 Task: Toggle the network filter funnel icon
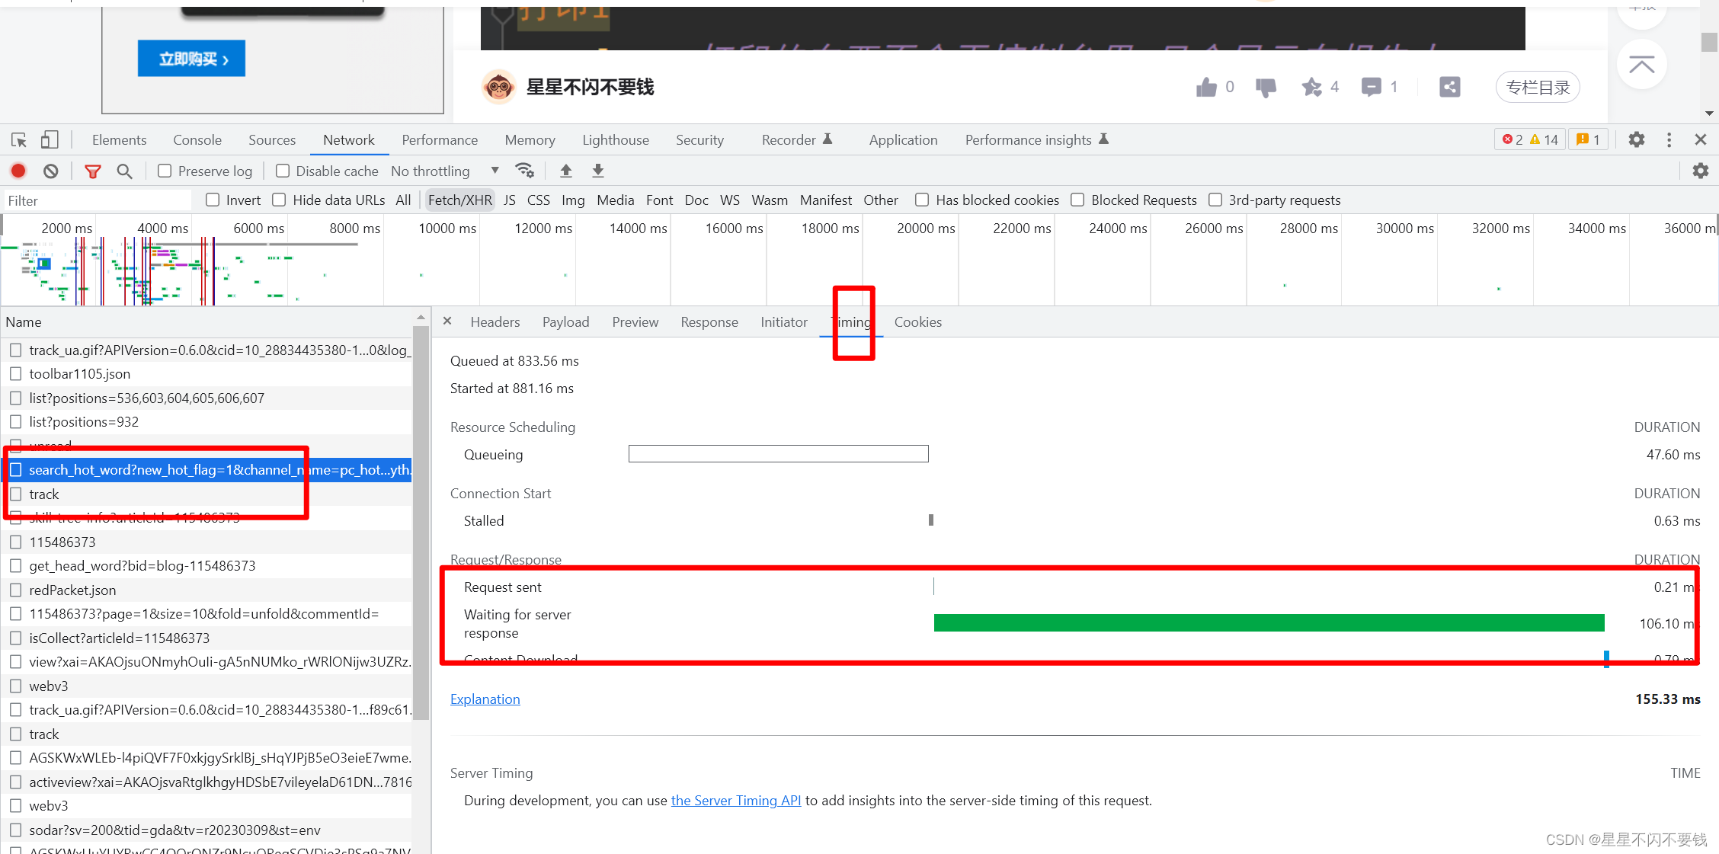point(92,171)
